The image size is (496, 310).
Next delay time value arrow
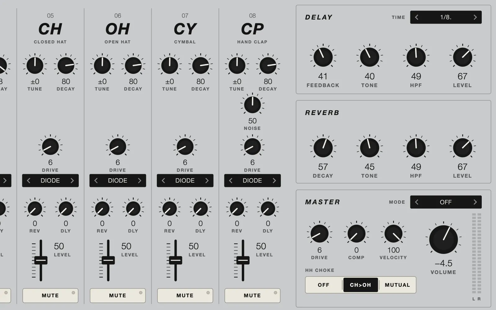click(475, 17)
